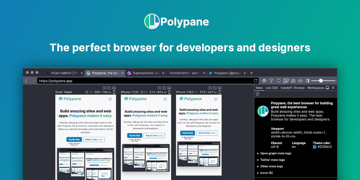
Task: Rotate the Small Tablet pane orientation
Action: coord(114,92)
